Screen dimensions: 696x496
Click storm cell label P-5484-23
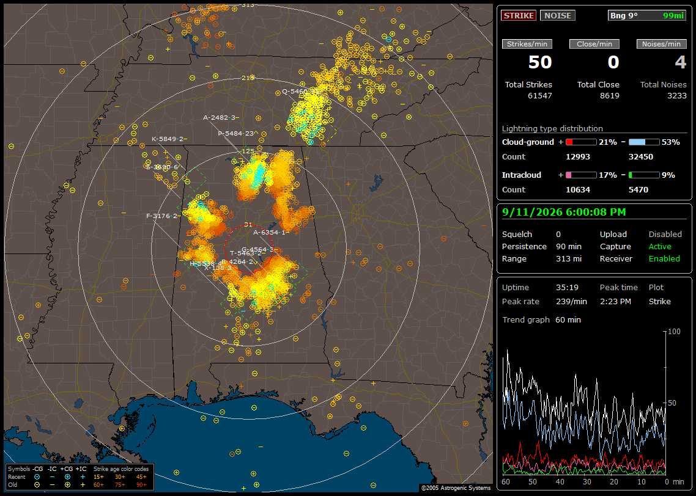pyautogui.click(x=238, y=133)
